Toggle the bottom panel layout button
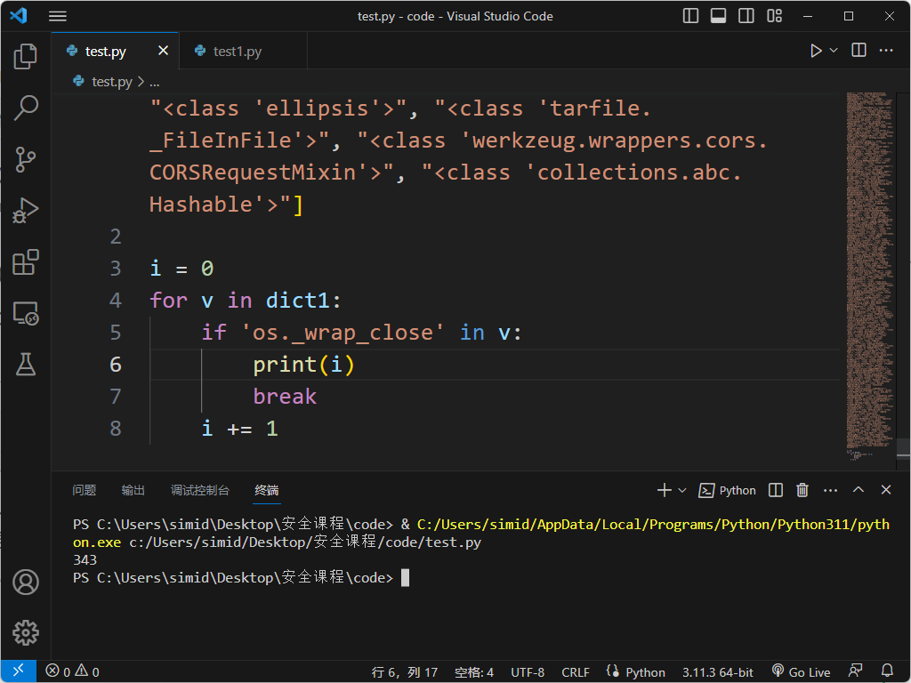 pos(719,16)
